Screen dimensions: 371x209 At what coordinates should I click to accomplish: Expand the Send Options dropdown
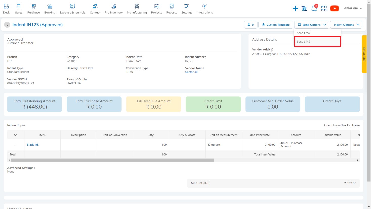[312, 25]
